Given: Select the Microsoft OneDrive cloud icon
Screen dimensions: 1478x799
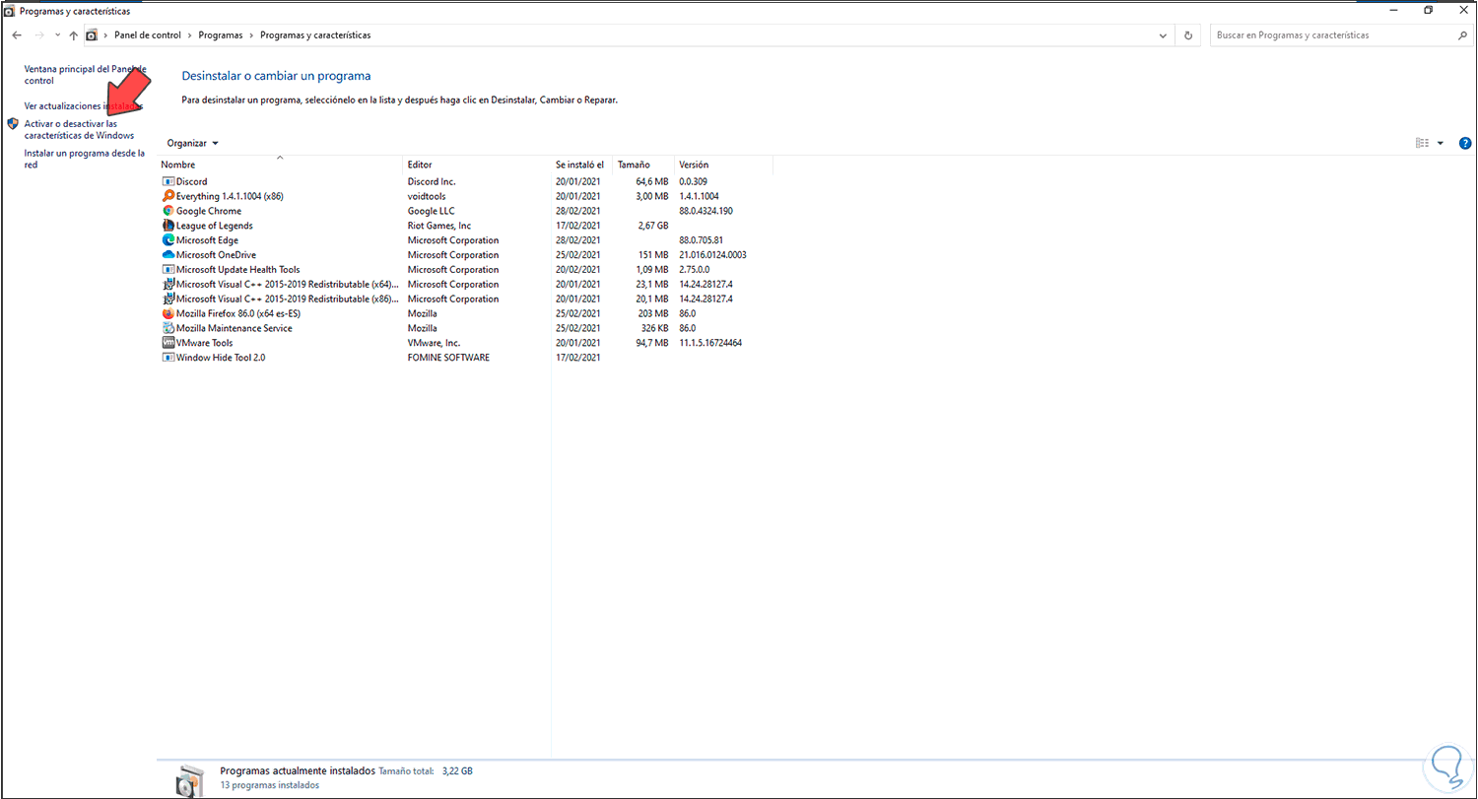Looking at the screenshot, I should coord(168,255).
